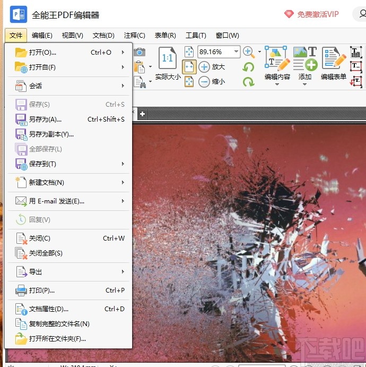Open the 编辑表单 tool
Screen dimensions: 366x367
[x=334, y=63]
